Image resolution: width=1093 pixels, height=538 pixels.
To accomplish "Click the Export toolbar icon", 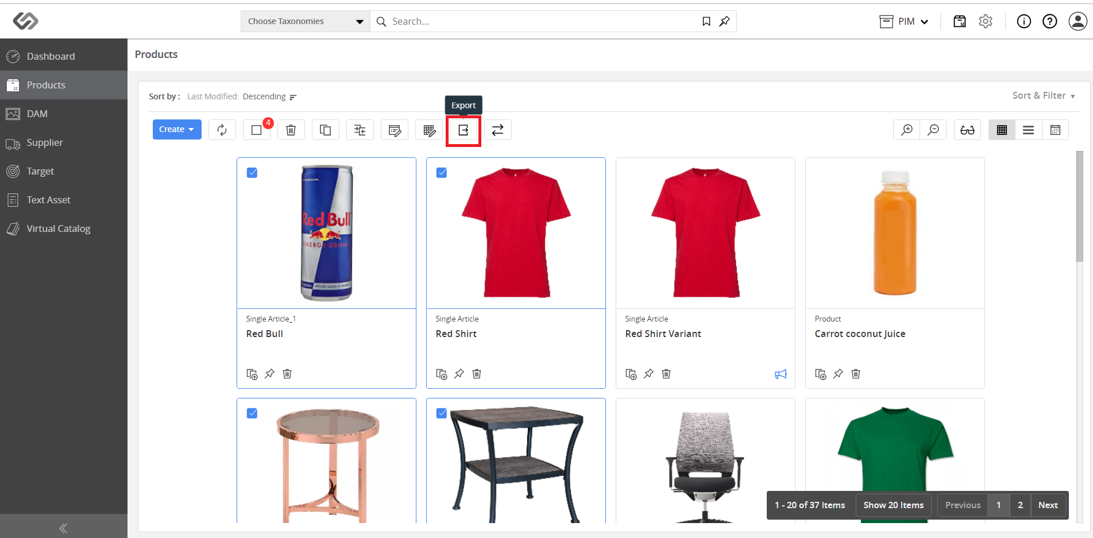I will pos(464,130).
